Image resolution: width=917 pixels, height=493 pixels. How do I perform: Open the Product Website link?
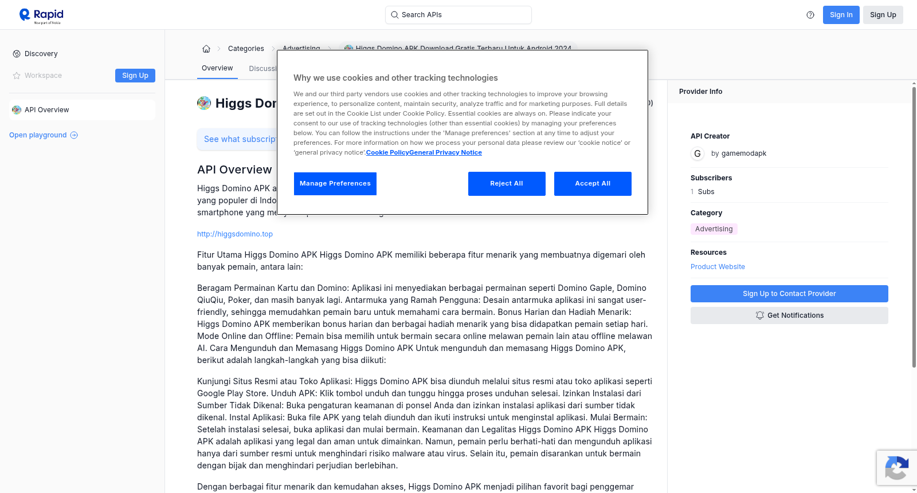pos(718,267)
